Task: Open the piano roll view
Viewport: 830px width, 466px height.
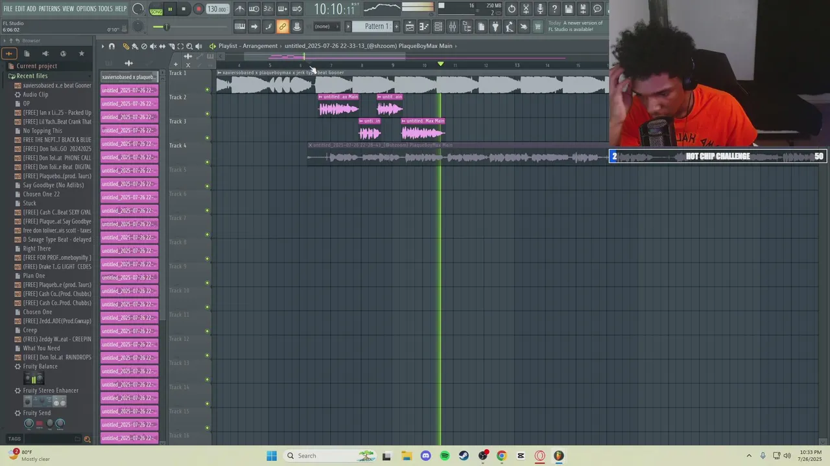Action: click(423, 27)
